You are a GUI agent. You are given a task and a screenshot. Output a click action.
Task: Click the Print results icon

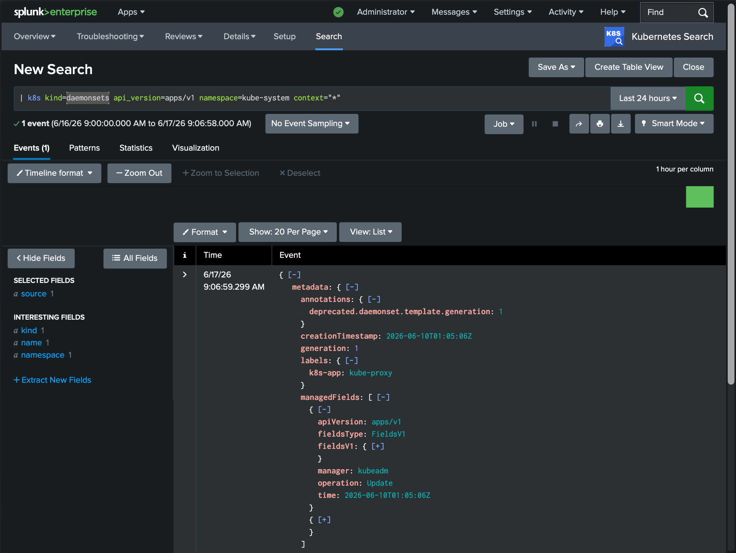tap(599, 124)
